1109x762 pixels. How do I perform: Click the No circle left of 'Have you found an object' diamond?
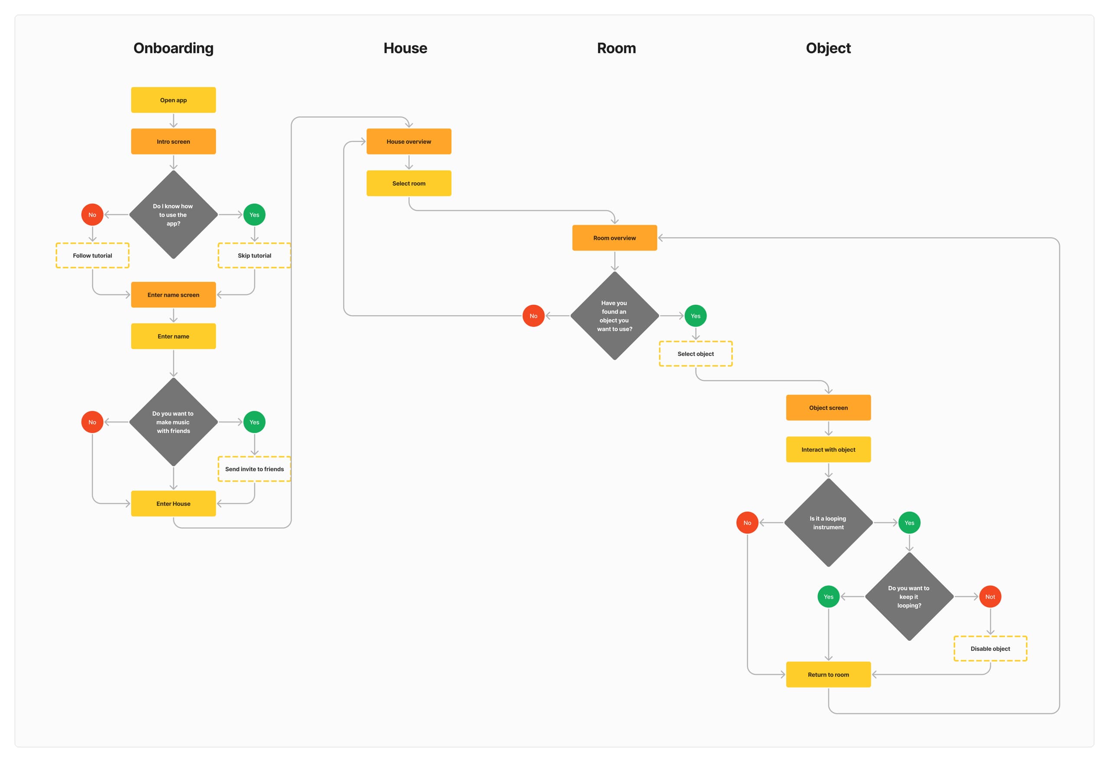(x=533, y=316)
